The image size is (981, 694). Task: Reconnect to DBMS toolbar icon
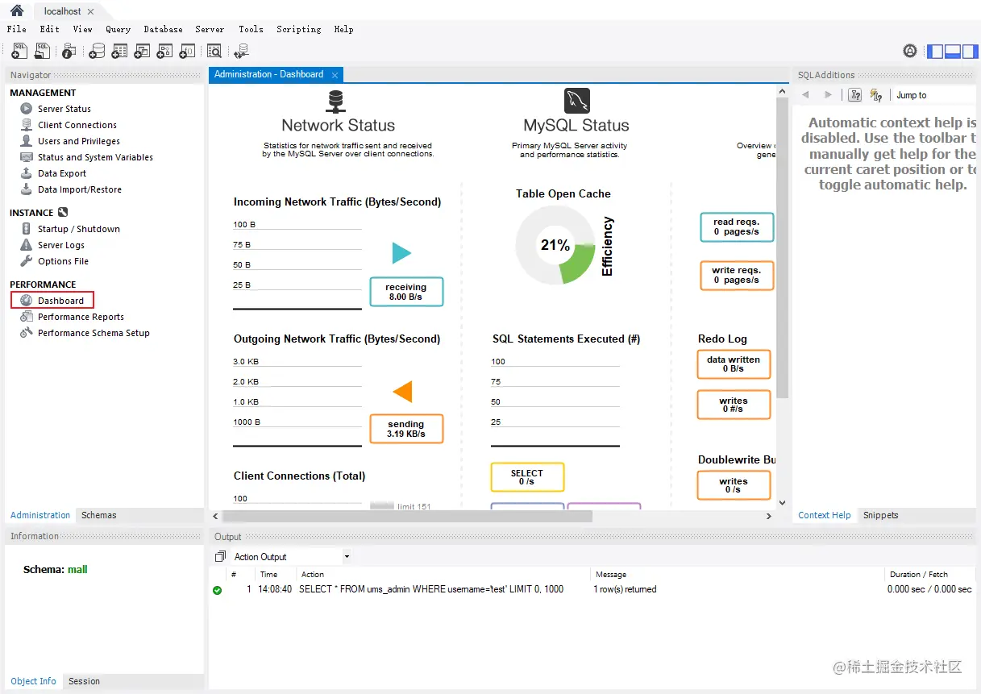[x=241, y=51]
